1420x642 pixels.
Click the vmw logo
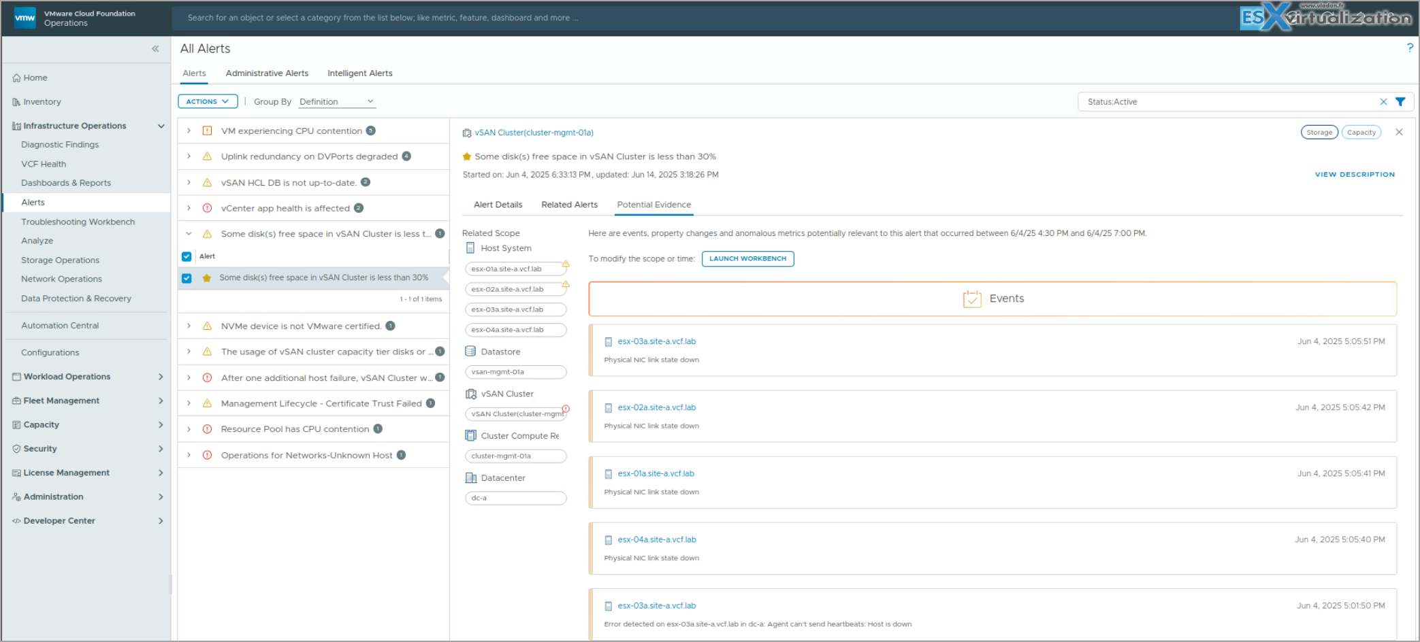[x=25, y=18]
